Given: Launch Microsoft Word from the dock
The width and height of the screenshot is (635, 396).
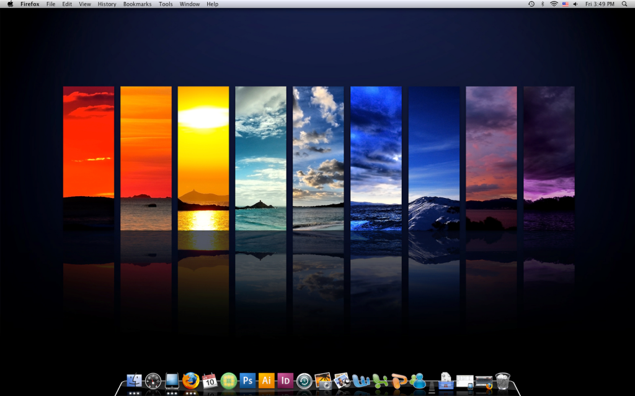Looking at the screenshot, I should click(361, 381).
